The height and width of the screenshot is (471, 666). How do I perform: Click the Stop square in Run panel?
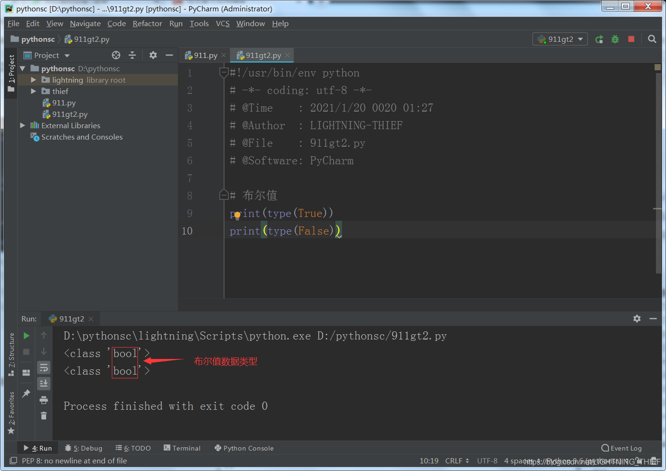tap(27, 352)
